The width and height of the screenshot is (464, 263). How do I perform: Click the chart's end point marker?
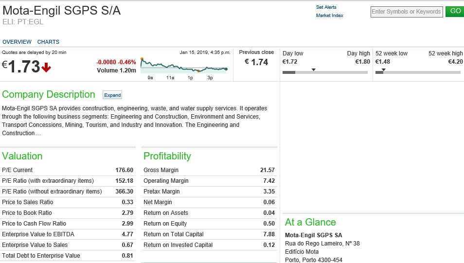(226, 69)
